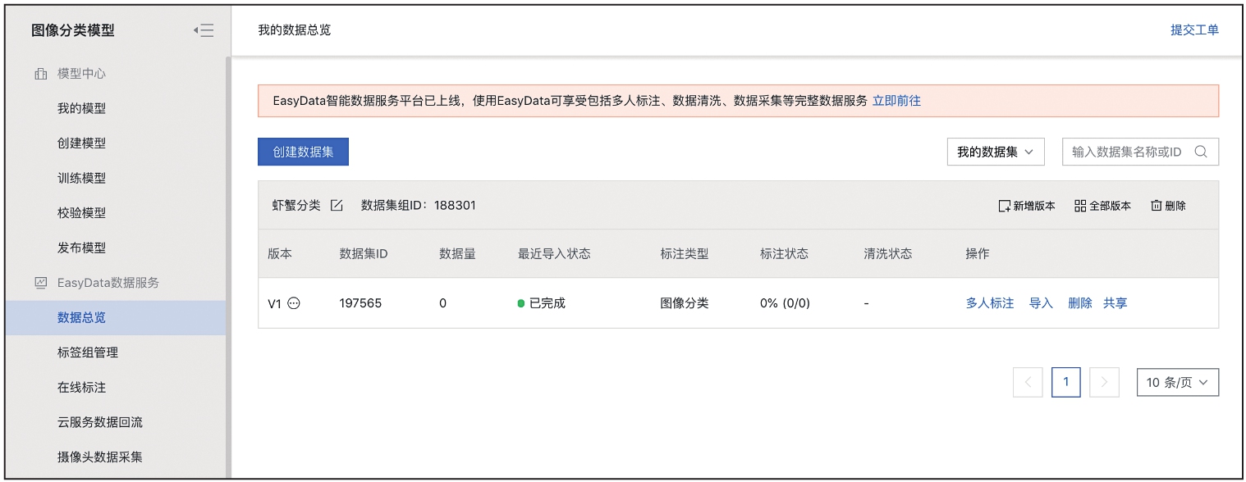The width and height of the screenshot is (1246, 482).
Task: Click the 全部版本 grid icon
Action: pyautogui.click(x=1080, y=206)
